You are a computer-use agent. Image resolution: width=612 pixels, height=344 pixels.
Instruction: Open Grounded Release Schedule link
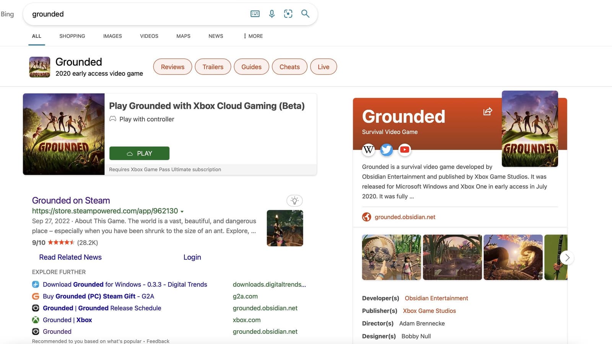(102, 308)
